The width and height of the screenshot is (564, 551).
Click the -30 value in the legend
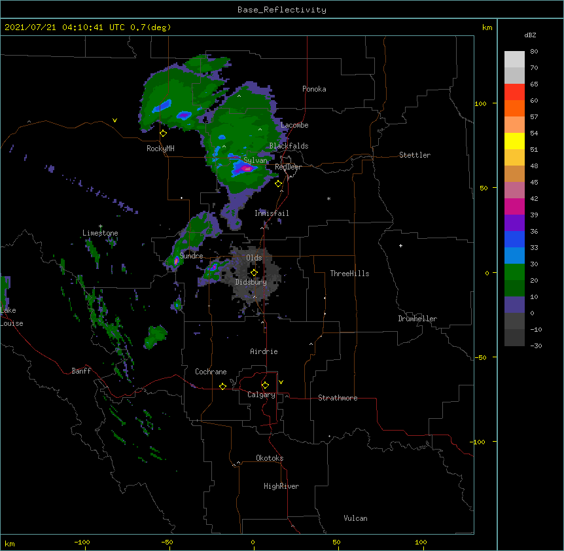click(x=536, y=346)
